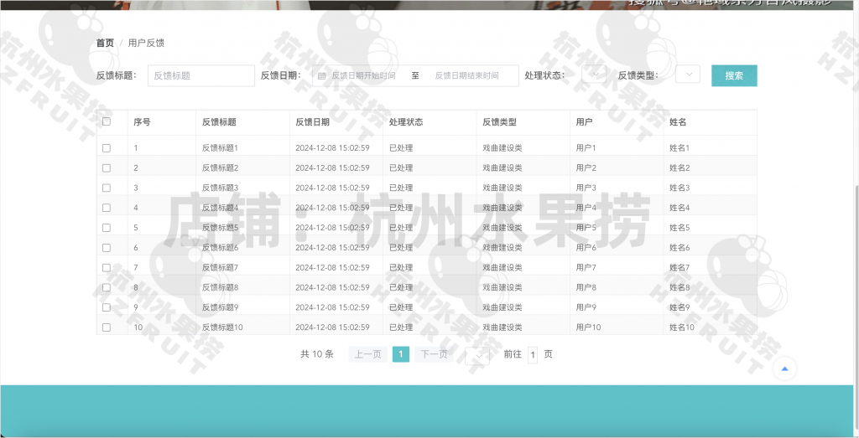The width and height of the screenshot is (859, 438).
Task: Click the cell 姓名6
Action: pyautogui.click(x=679, y=248)
